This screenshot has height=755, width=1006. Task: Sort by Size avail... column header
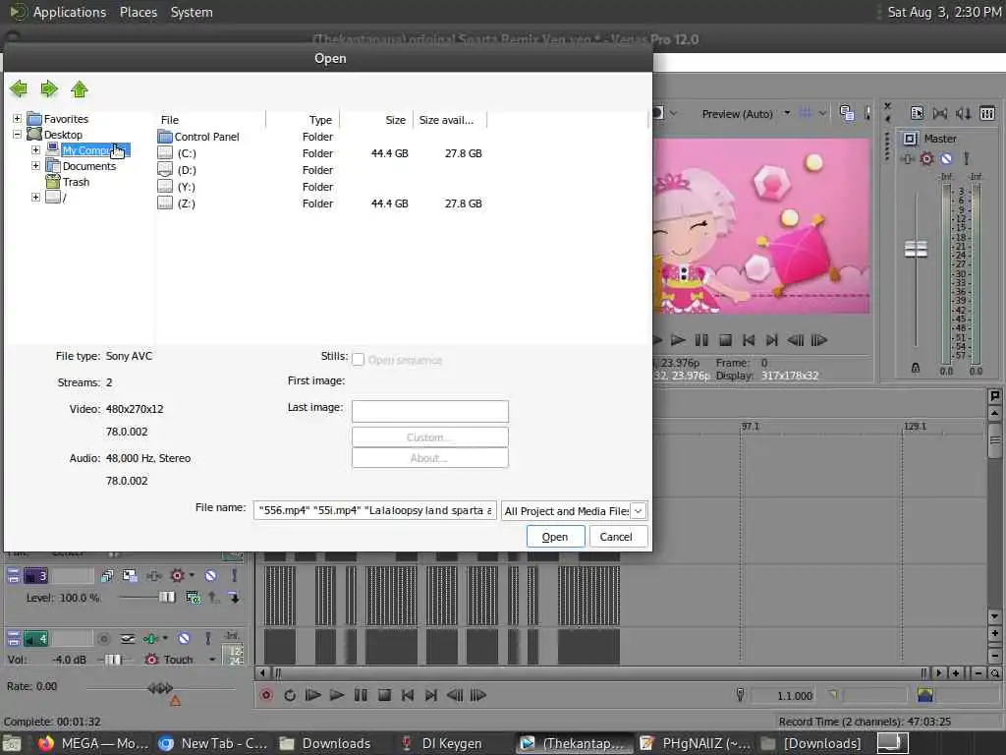pos(450,120)
